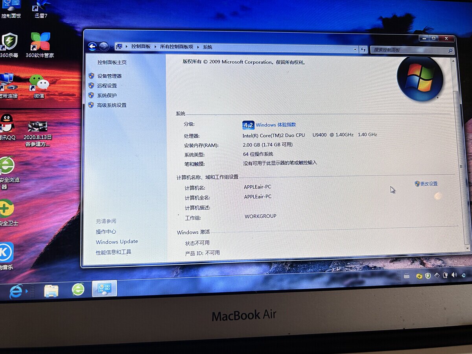Select 控制面板 in the address breadcrumb
This screenshot has height=354, width=472.
pos(141,46)
